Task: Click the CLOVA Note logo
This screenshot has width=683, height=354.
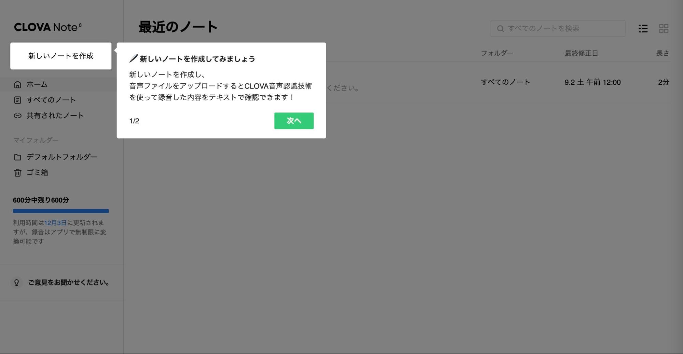Action: [x=48, y=27]
